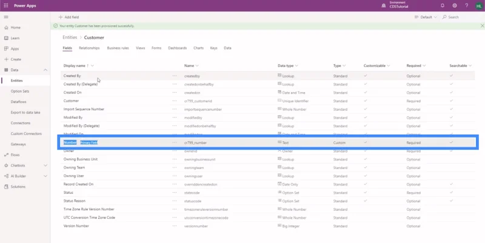Open more options for Customer row
Image resolution: width=485 pixels, height=243 pixels.
[x=175, y=101]
